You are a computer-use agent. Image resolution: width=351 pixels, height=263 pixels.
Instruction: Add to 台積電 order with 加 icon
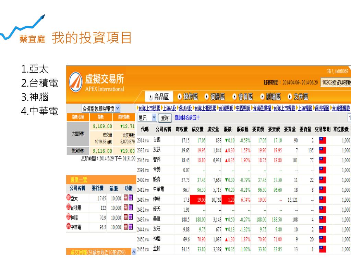(131, 207)
